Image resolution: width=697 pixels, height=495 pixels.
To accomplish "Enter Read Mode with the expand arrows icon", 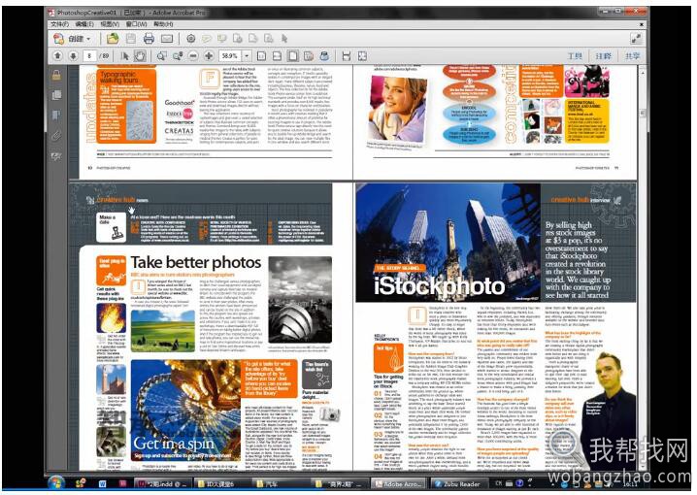I will (x=636, y=39).
